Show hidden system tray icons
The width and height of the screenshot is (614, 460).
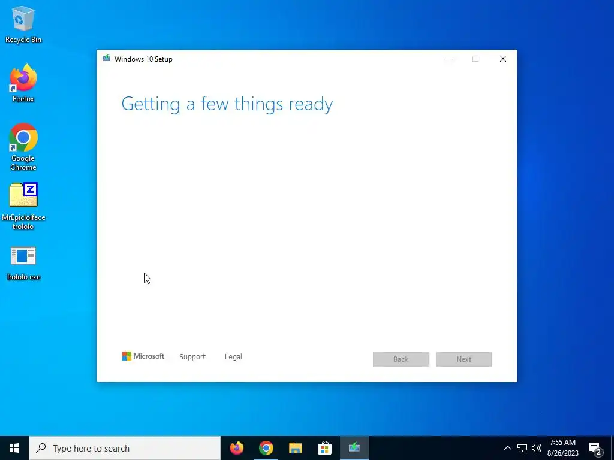[x=507, y=448]
